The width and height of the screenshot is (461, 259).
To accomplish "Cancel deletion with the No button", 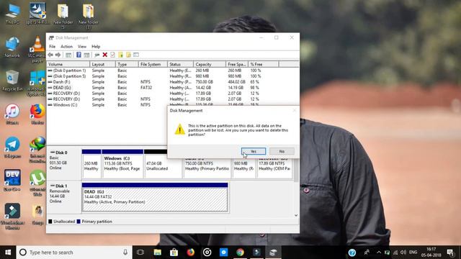I will [x=282, y=151].
